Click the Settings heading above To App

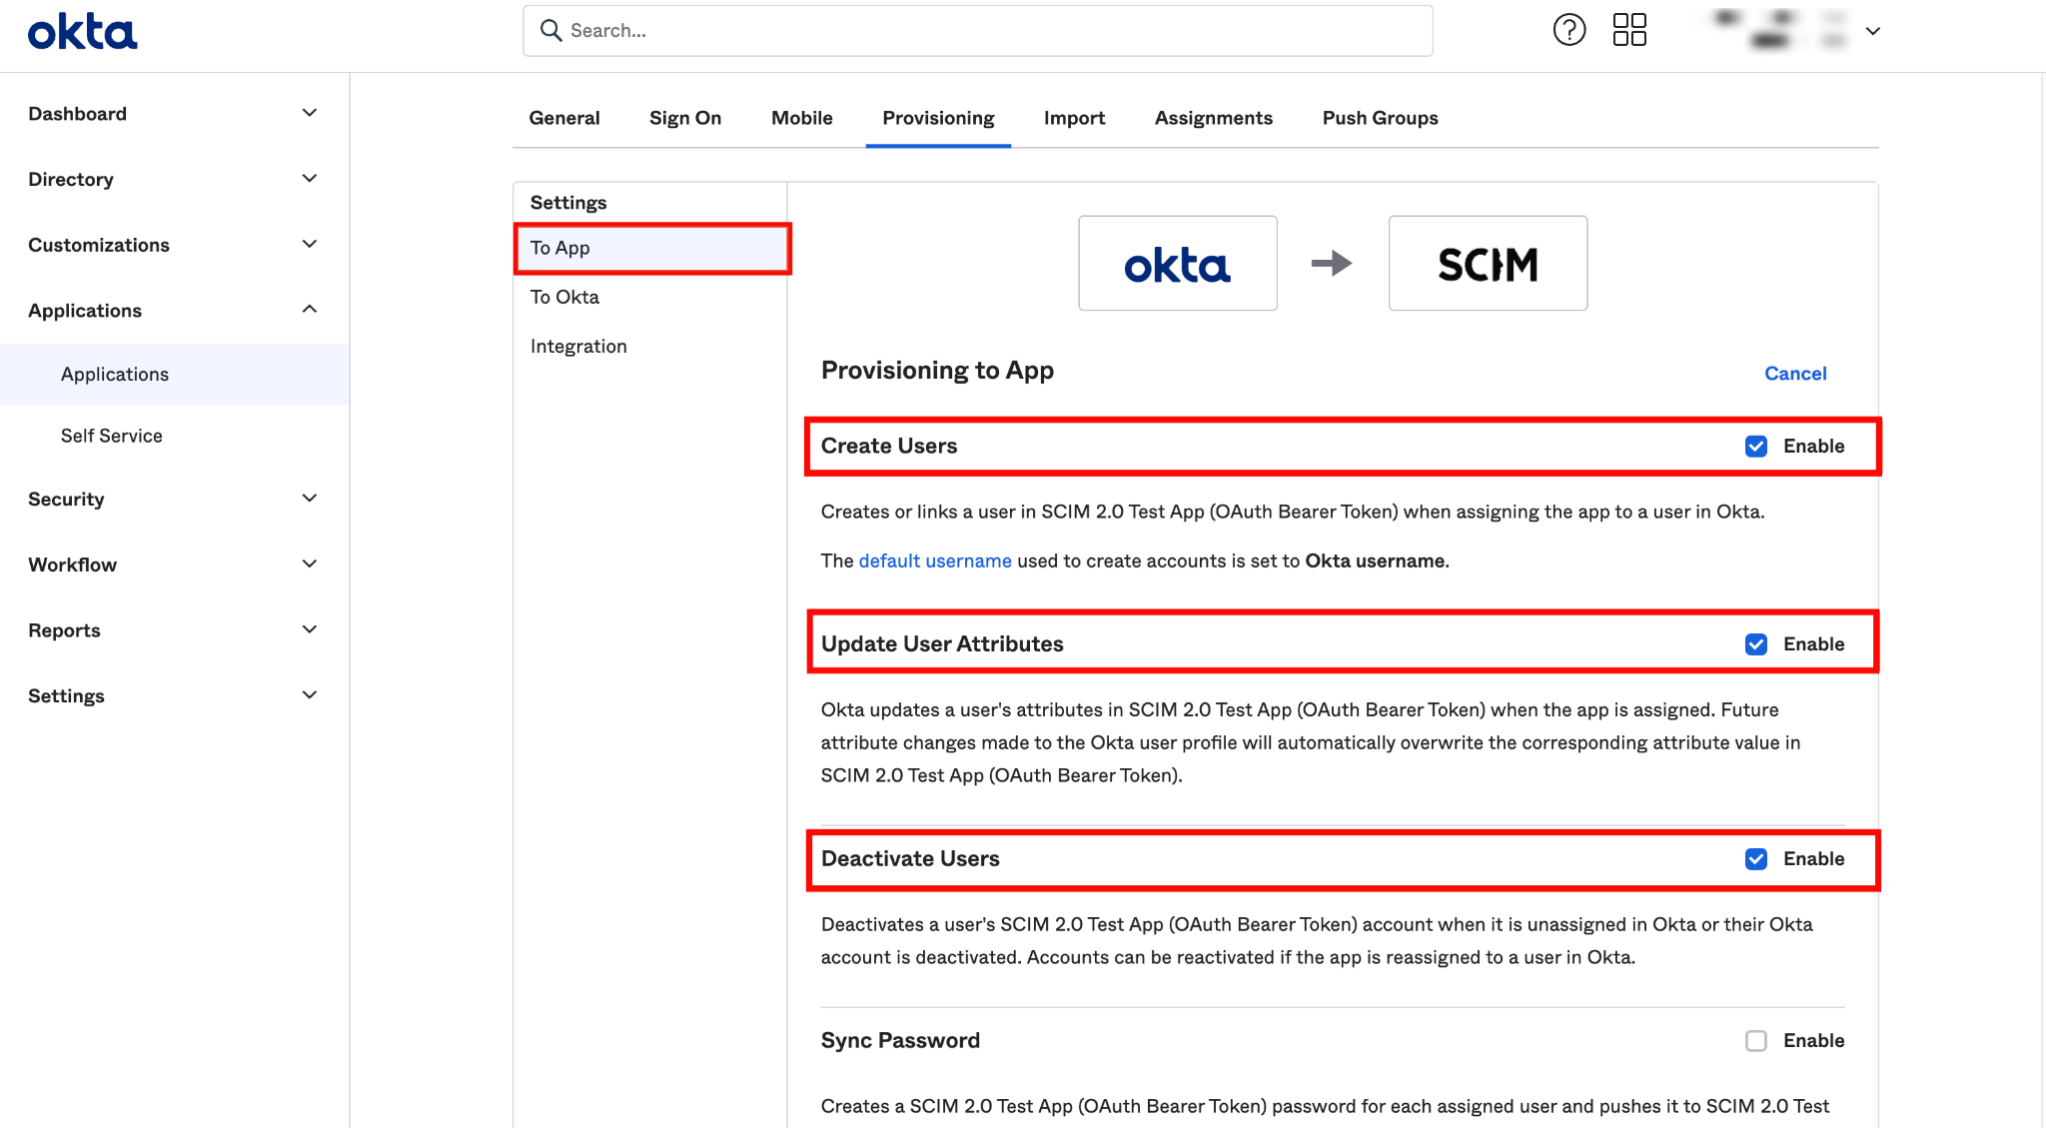[x=568, y=203]
